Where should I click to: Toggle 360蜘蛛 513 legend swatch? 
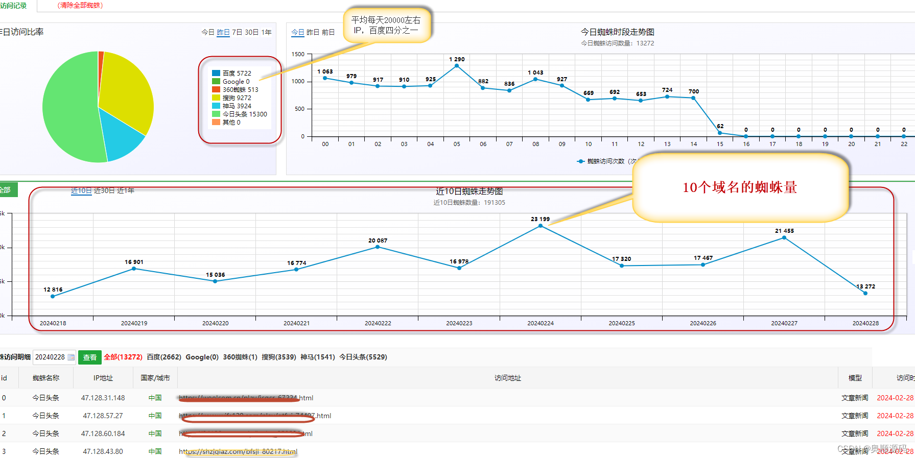[x=216, y=90]
